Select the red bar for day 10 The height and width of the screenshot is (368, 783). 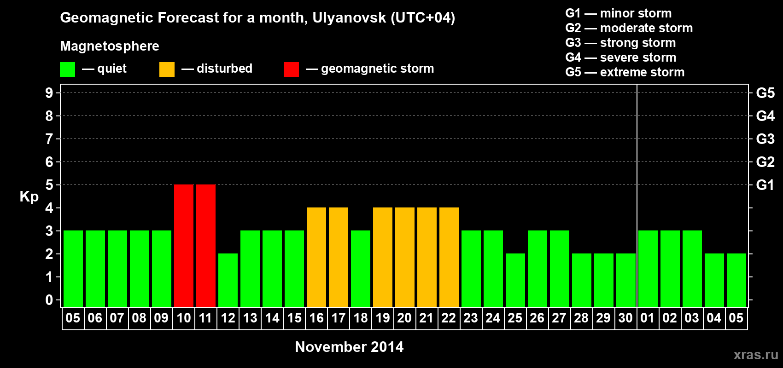click(184, 246)
